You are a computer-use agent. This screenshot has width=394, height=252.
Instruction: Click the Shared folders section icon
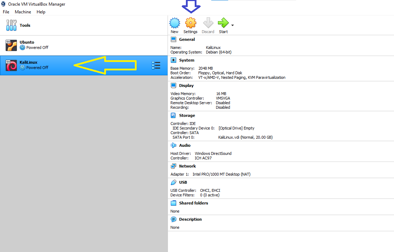(173, 203)
